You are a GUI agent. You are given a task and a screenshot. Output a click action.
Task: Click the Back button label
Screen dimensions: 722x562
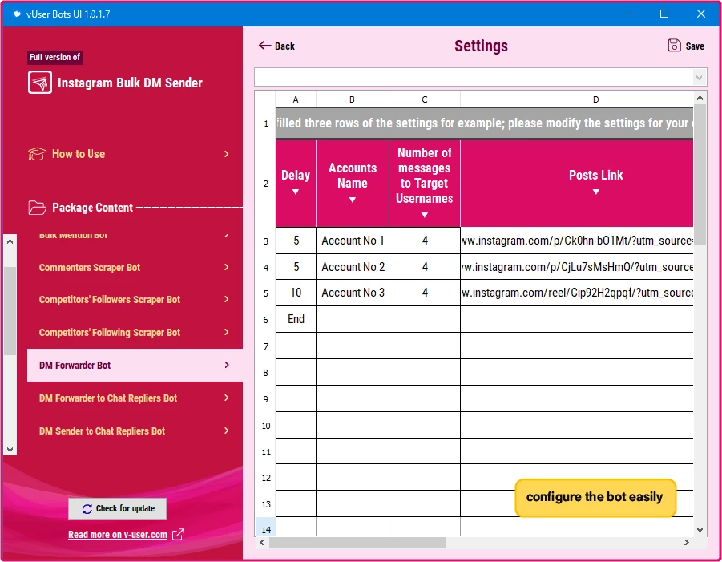point(284,46)
